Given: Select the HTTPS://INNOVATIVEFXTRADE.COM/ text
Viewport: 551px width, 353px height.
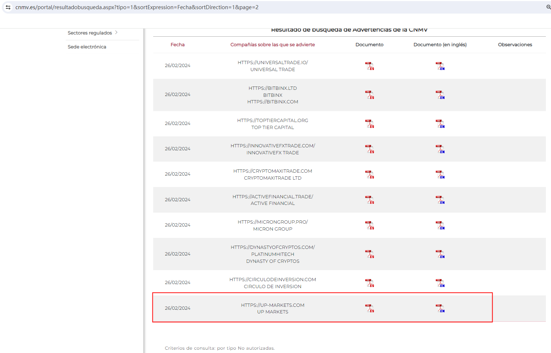Looking at the screenshot, I should (273, 146).
